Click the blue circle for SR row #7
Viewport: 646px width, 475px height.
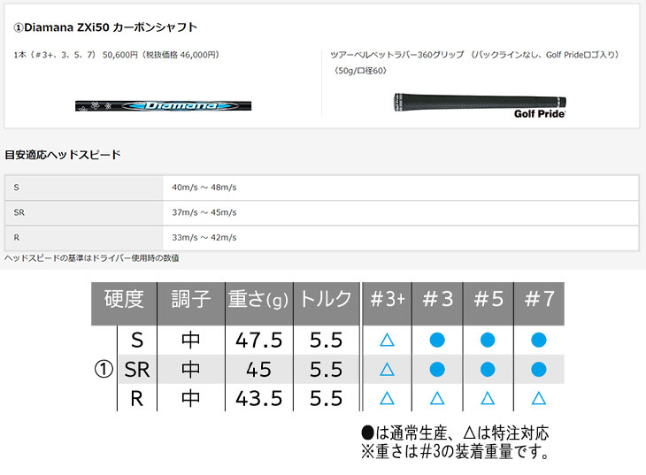coord(539,370)
